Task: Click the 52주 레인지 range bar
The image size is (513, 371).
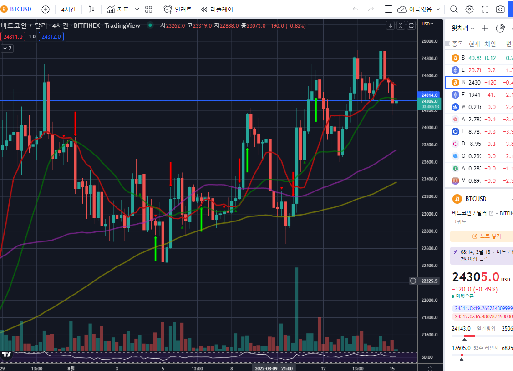Action: 482,355
